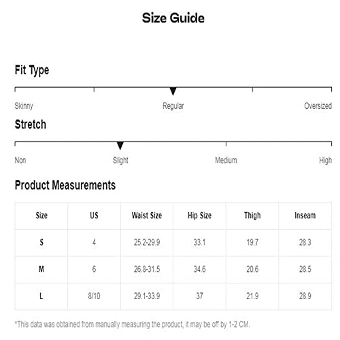Image resolution: width=340 pixels, height=340 pixels.
Task: Select the Skinny fit label
Action: tap(24, 106)
